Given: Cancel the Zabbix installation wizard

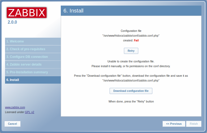Looking at the screenshot, I should 12,124.
